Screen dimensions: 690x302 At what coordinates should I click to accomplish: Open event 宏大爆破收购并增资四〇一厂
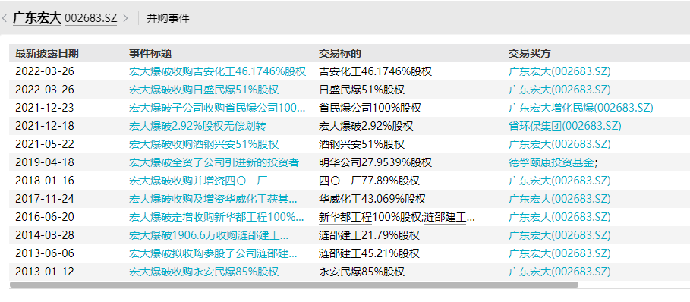point(198,181)
